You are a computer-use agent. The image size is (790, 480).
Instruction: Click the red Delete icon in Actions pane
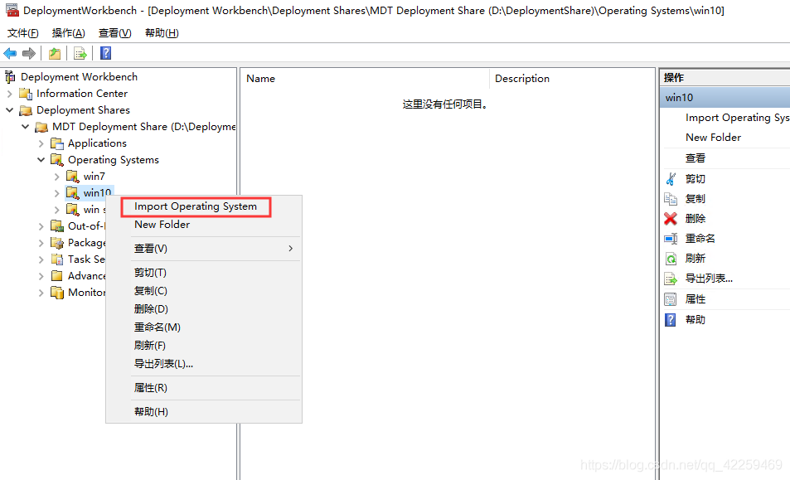point(671,219)
